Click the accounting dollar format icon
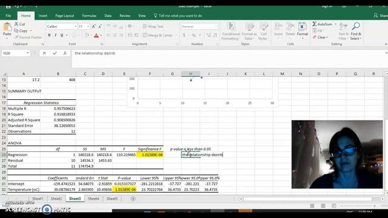The height and width of the screenshot is (218, 388). pos(184,35)
